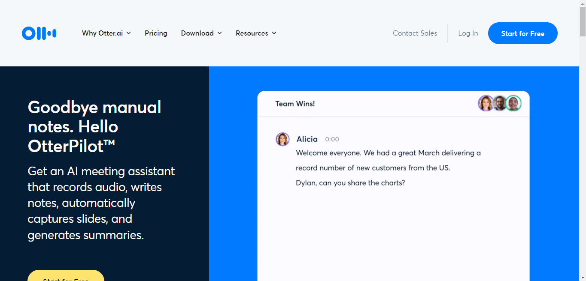The width and height of the screenshot is (586, 281).
Task: Select the bearded man's avatar in the header
Action: pyautogui.click(x=499, y=103)
